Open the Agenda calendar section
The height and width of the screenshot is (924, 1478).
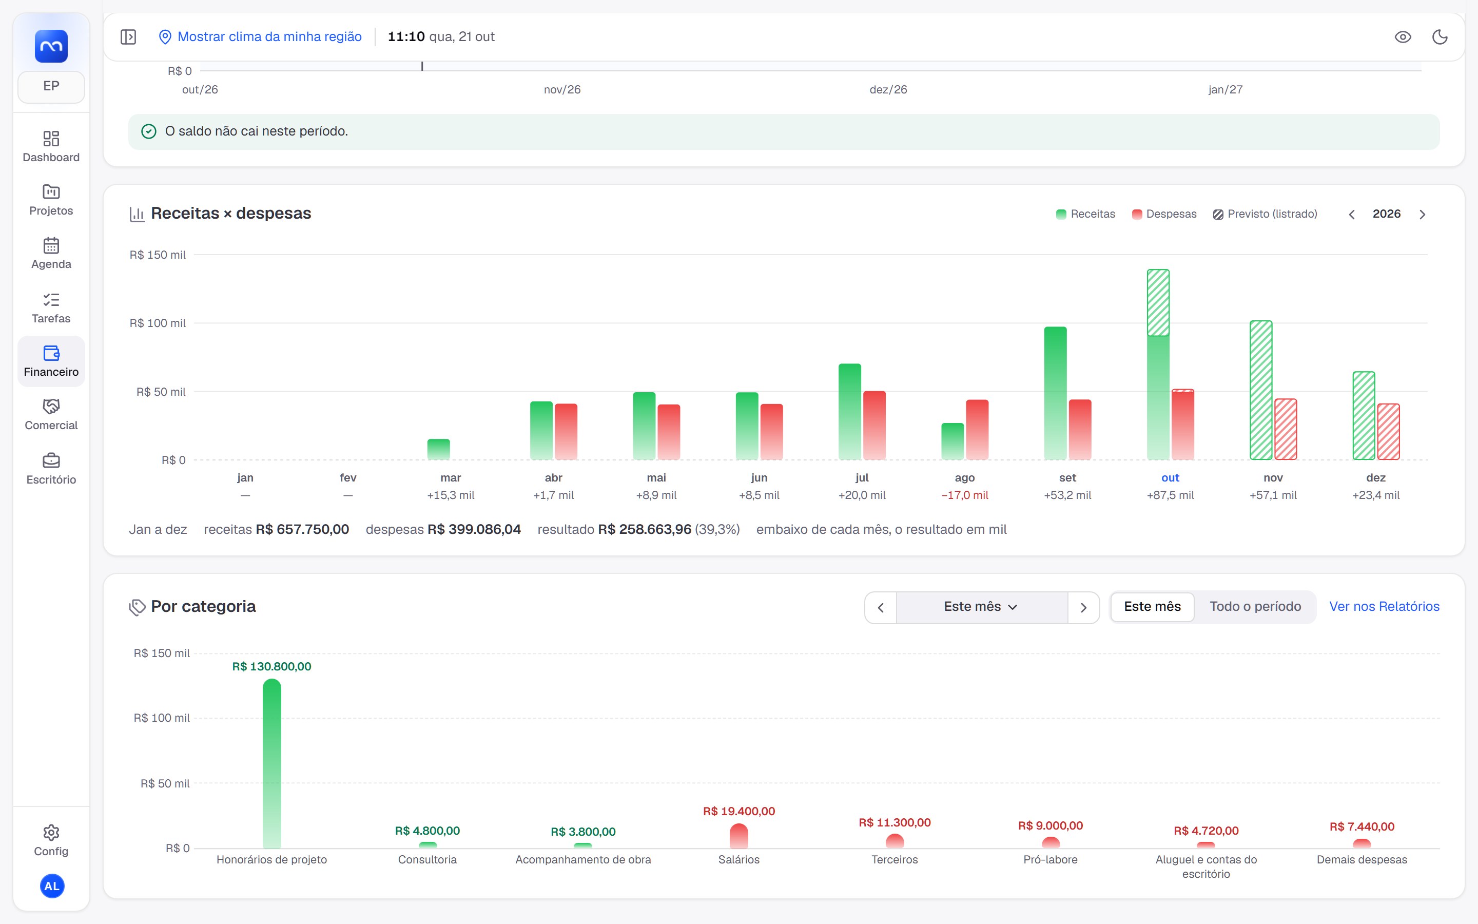coord(51,254)
